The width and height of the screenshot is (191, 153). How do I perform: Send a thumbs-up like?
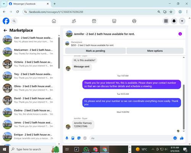(182, 138)
